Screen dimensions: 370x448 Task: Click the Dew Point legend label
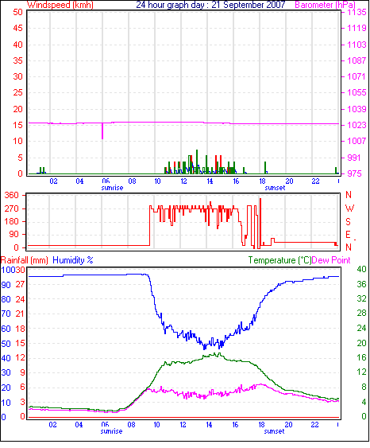pyautogui.click(x=331, y=260)
